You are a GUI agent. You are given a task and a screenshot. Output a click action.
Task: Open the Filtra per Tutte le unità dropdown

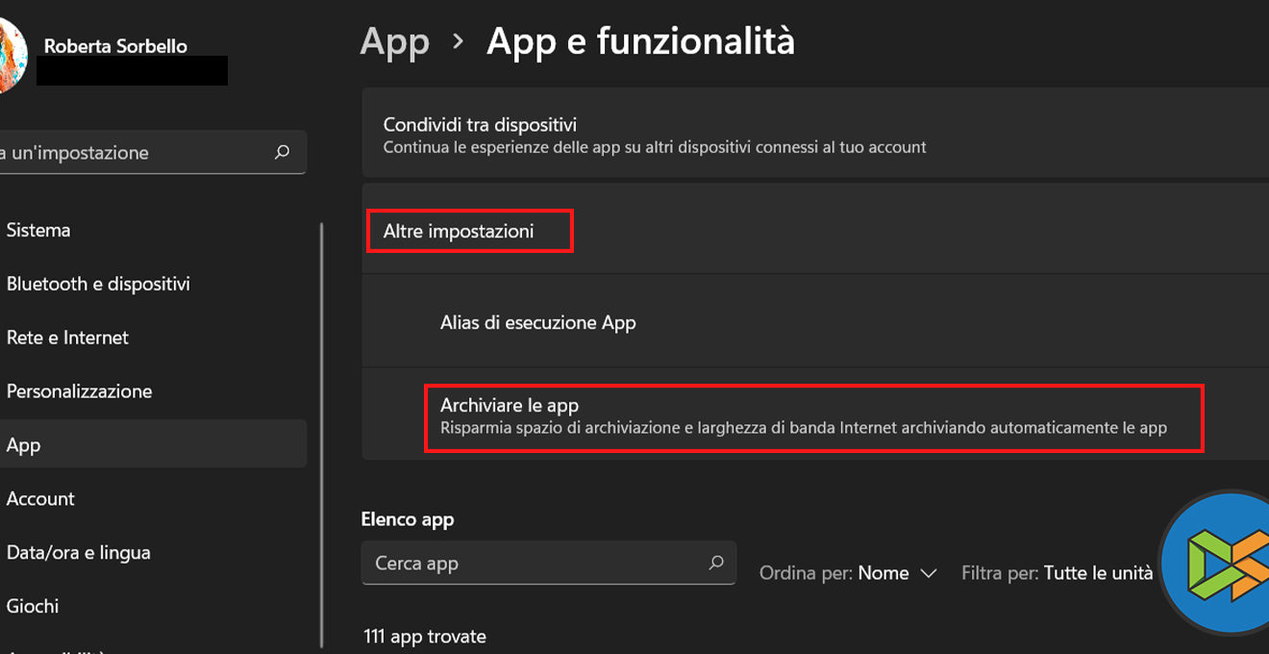[1098, 573]
